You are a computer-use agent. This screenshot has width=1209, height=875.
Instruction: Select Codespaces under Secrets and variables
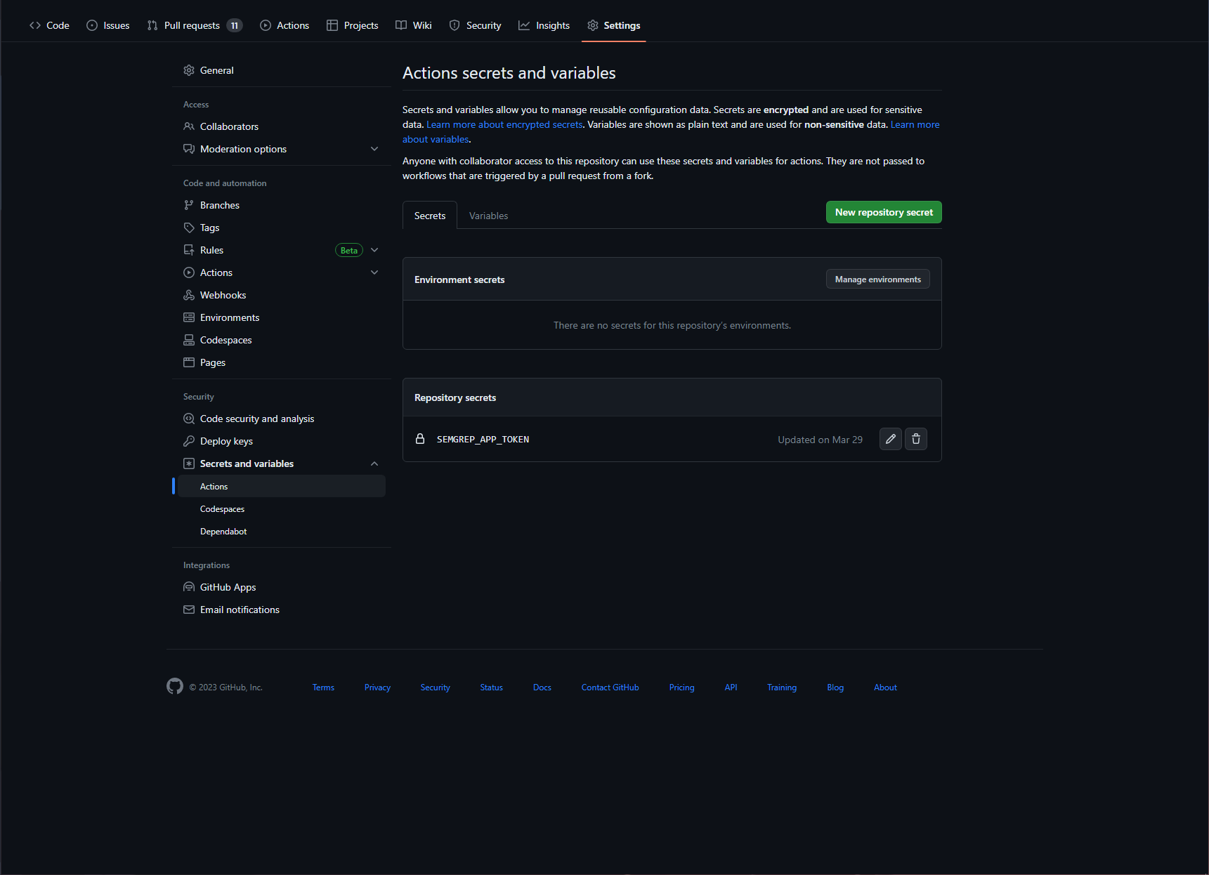221,508
